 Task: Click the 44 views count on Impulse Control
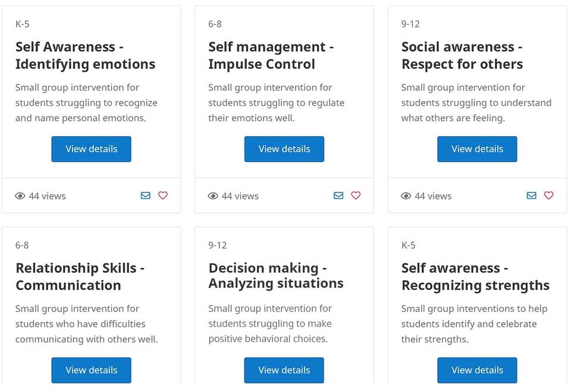click(240, 195)
